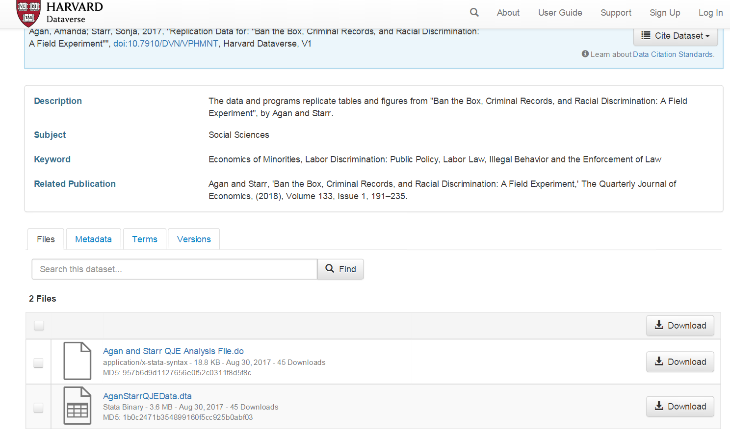
Task: Download all files using header Download button
Action: (680, 326)
